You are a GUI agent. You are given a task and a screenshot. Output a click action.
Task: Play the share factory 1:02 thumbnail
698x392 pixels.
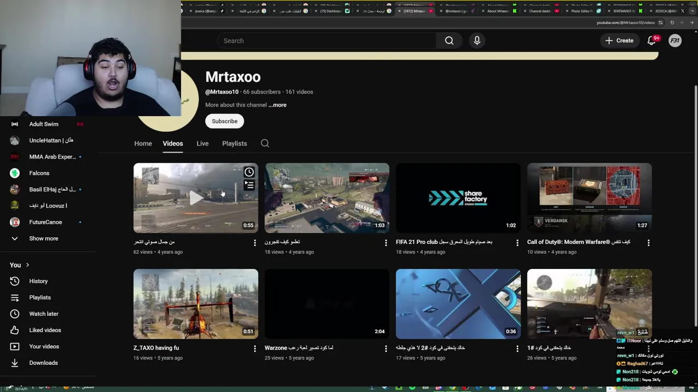(x=458, y=198)
